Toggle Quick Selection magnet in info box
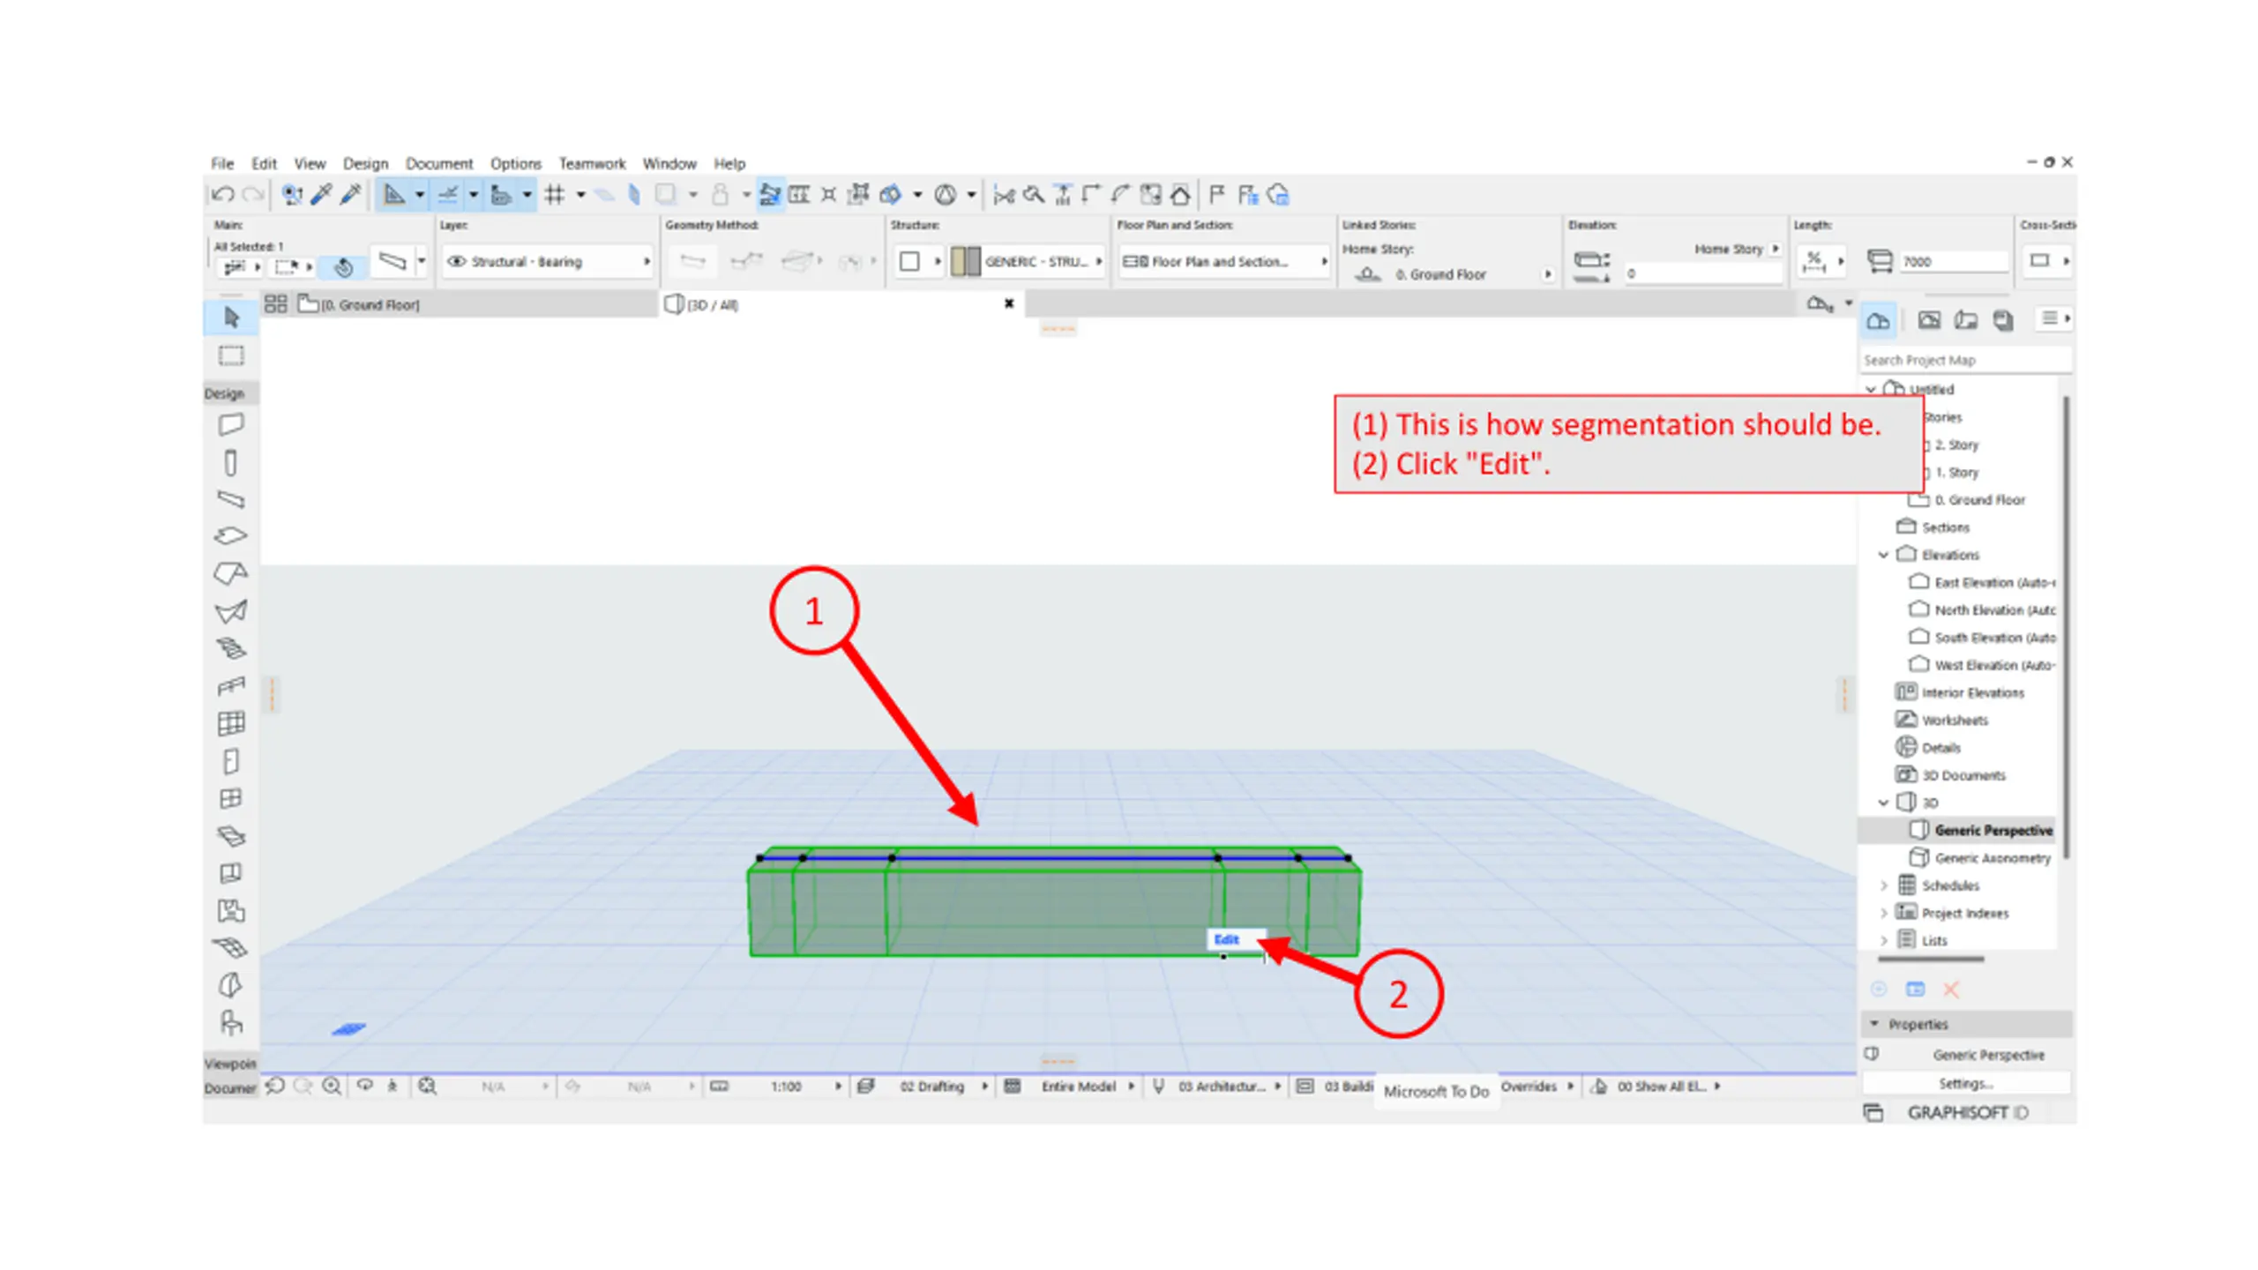Image resolution: width=2258 pixels, height=1270 pixels. click(343, 265)
